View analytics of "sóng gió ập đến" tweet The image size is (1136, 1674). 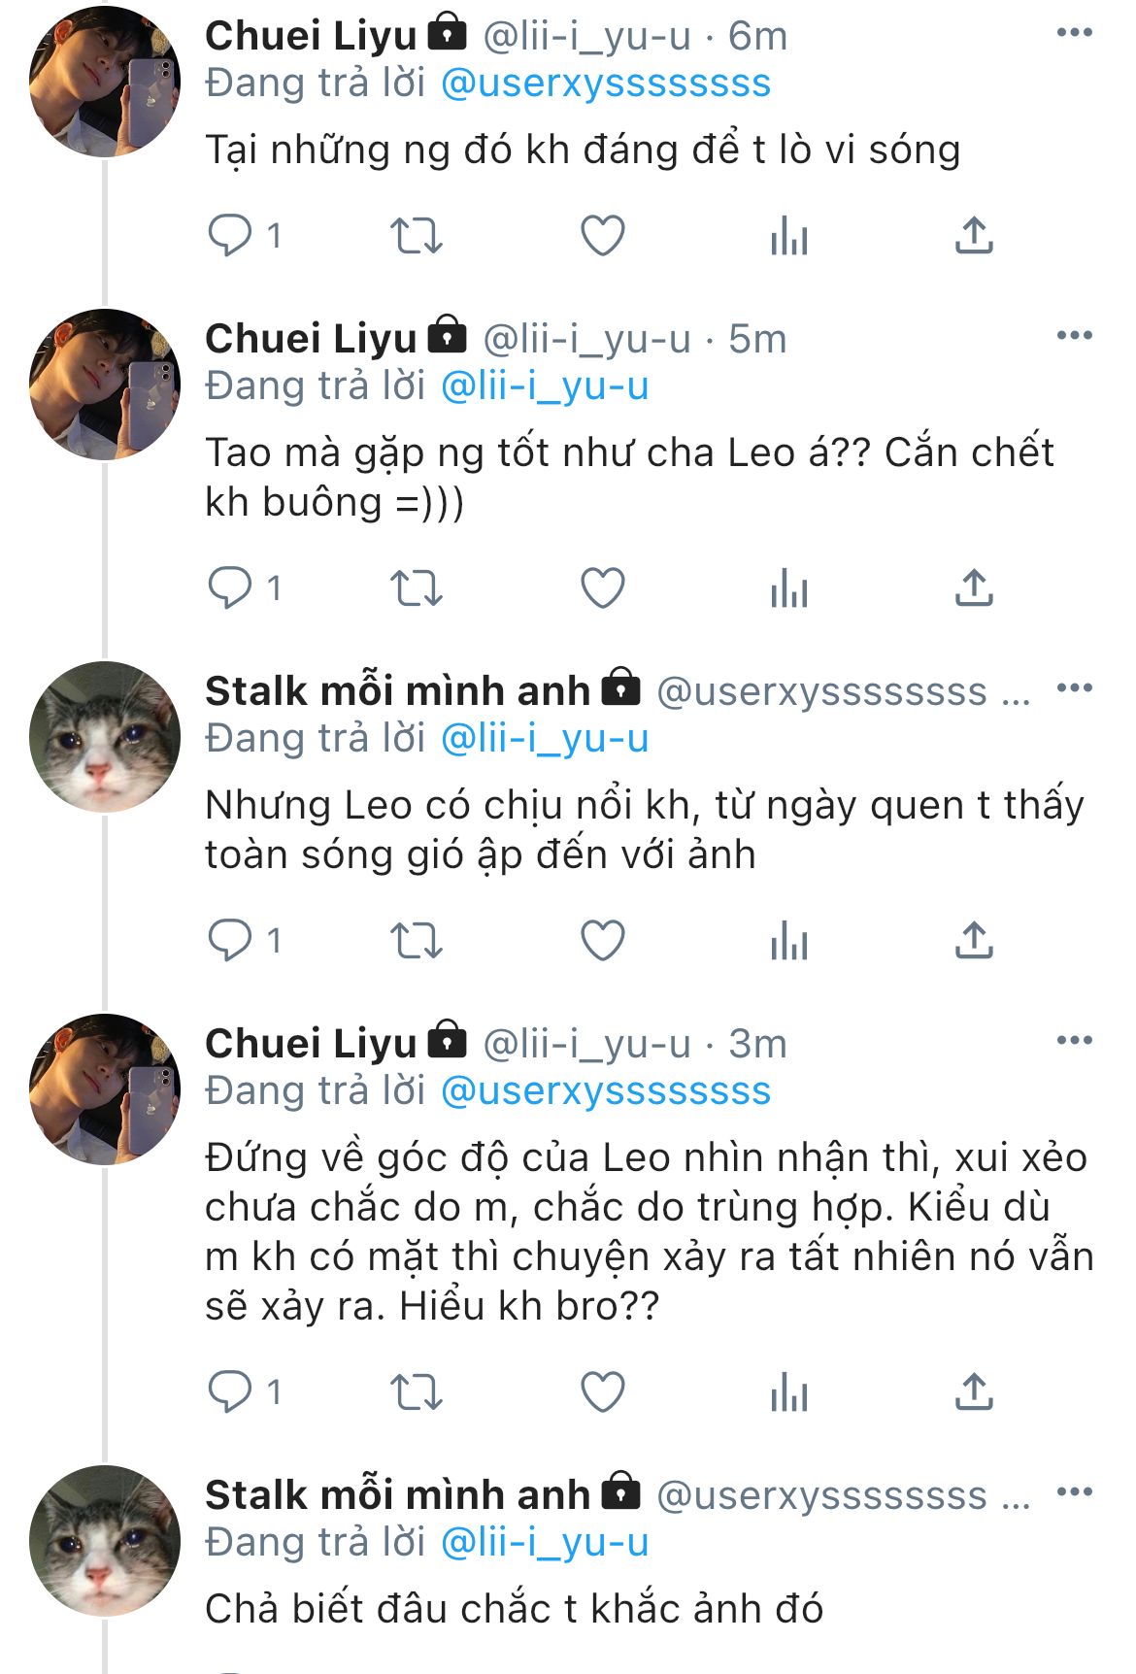click(x=788, y=941)
